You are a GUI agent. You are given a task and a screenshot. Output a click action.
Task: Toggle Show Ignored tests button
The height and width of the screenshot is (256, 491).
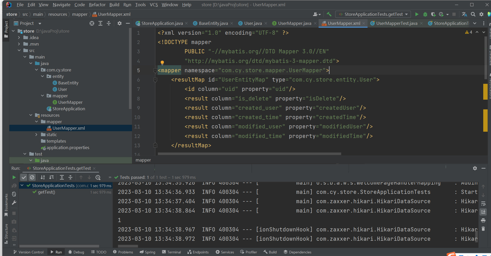coord(32,177)
